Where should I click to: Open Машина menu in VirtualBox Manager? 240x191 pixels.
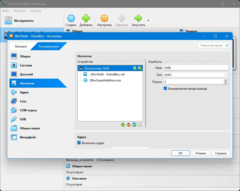point(19,11)
